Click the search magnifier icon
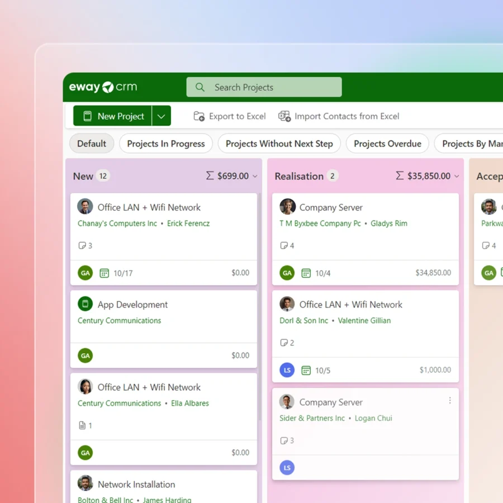Image resolution: width=503 pixels, height=503 pixels. click(x=200, y=87)
